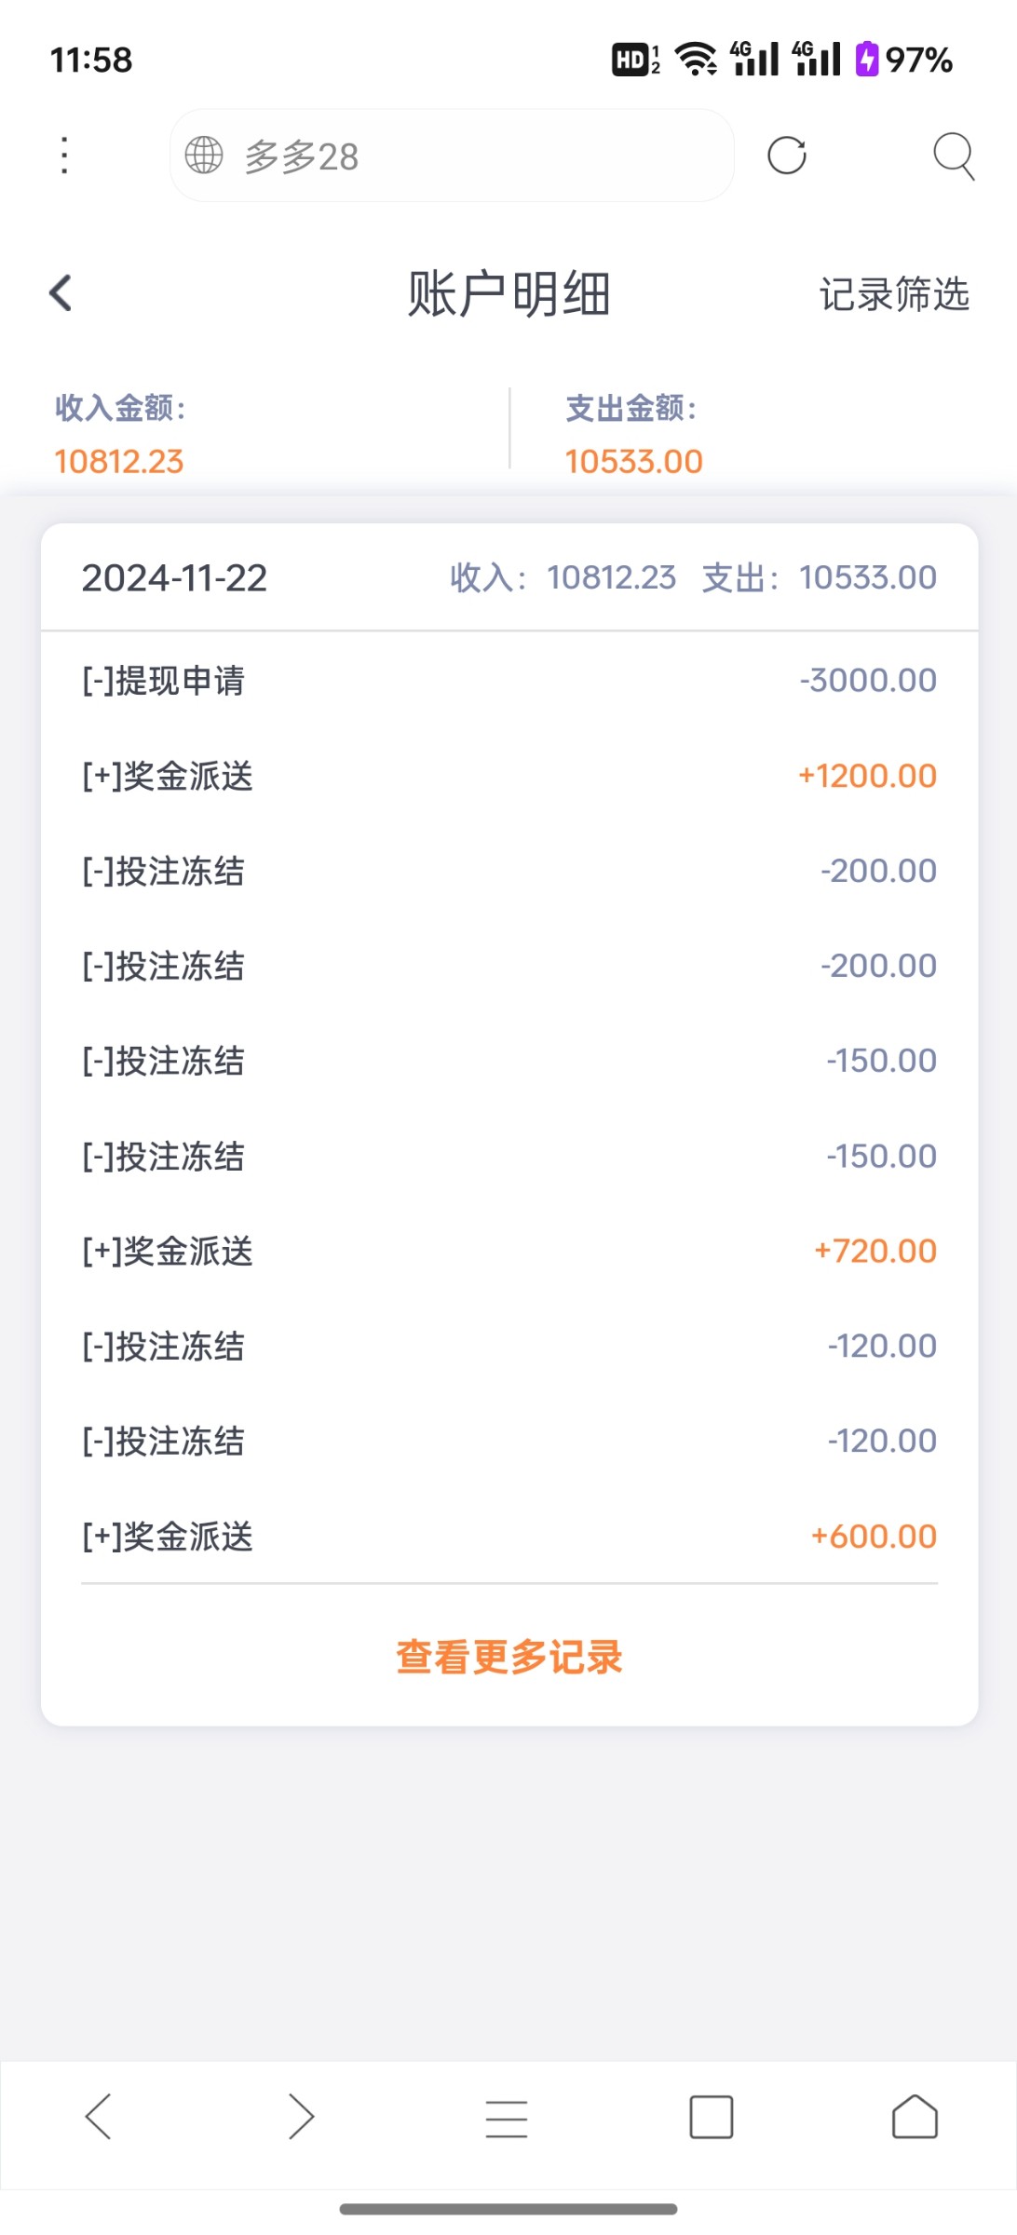The image size is (1017, 2235).
Task: Open the 奖金派送 +720.00 record
Action: click(508, 1251)
